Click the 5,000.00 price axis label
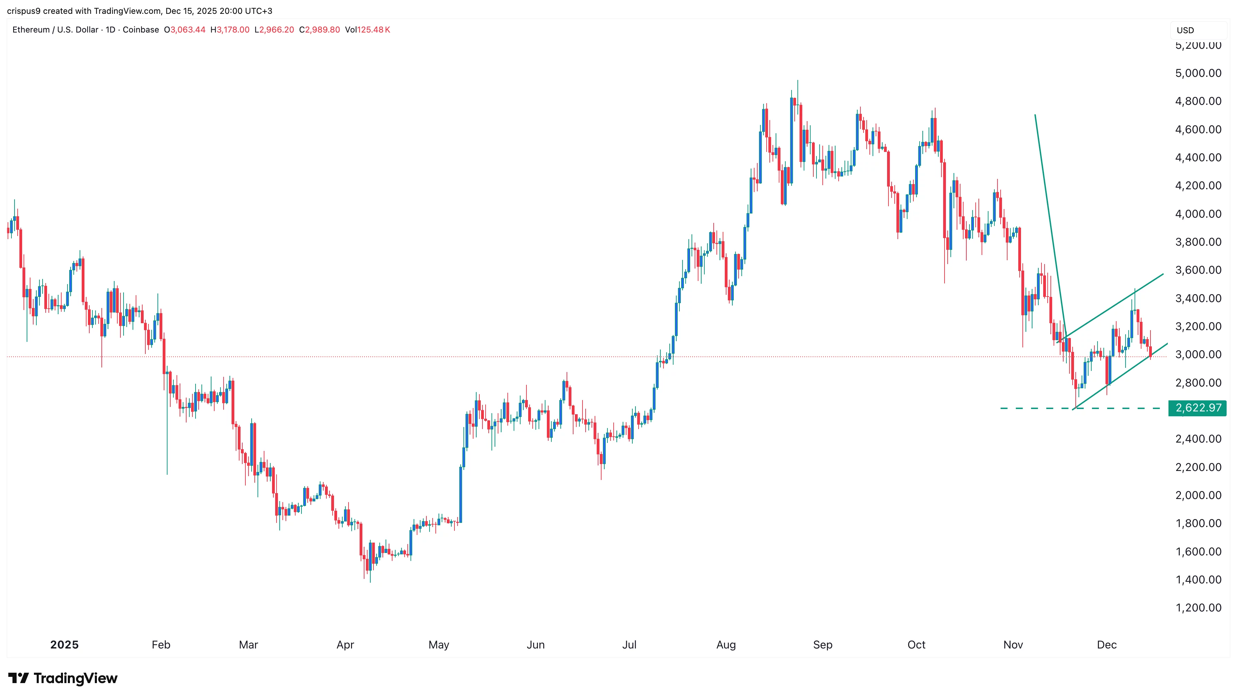 point(1198,73)
